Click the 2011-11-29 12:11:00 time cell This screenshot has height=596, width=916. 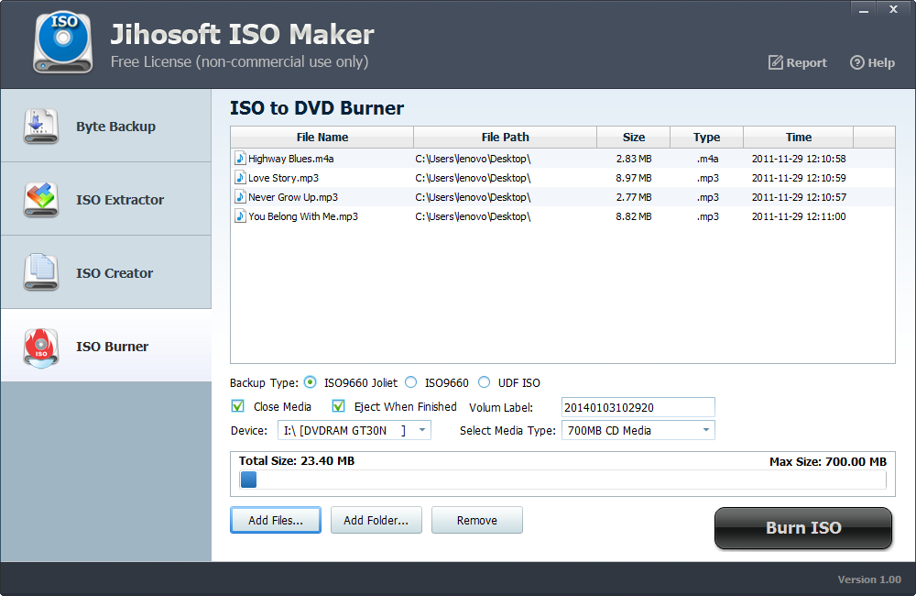point(799,216)
